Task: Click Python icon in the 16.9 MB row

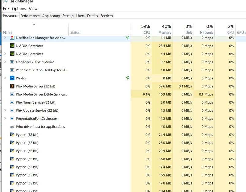Action: pos(12,175)
